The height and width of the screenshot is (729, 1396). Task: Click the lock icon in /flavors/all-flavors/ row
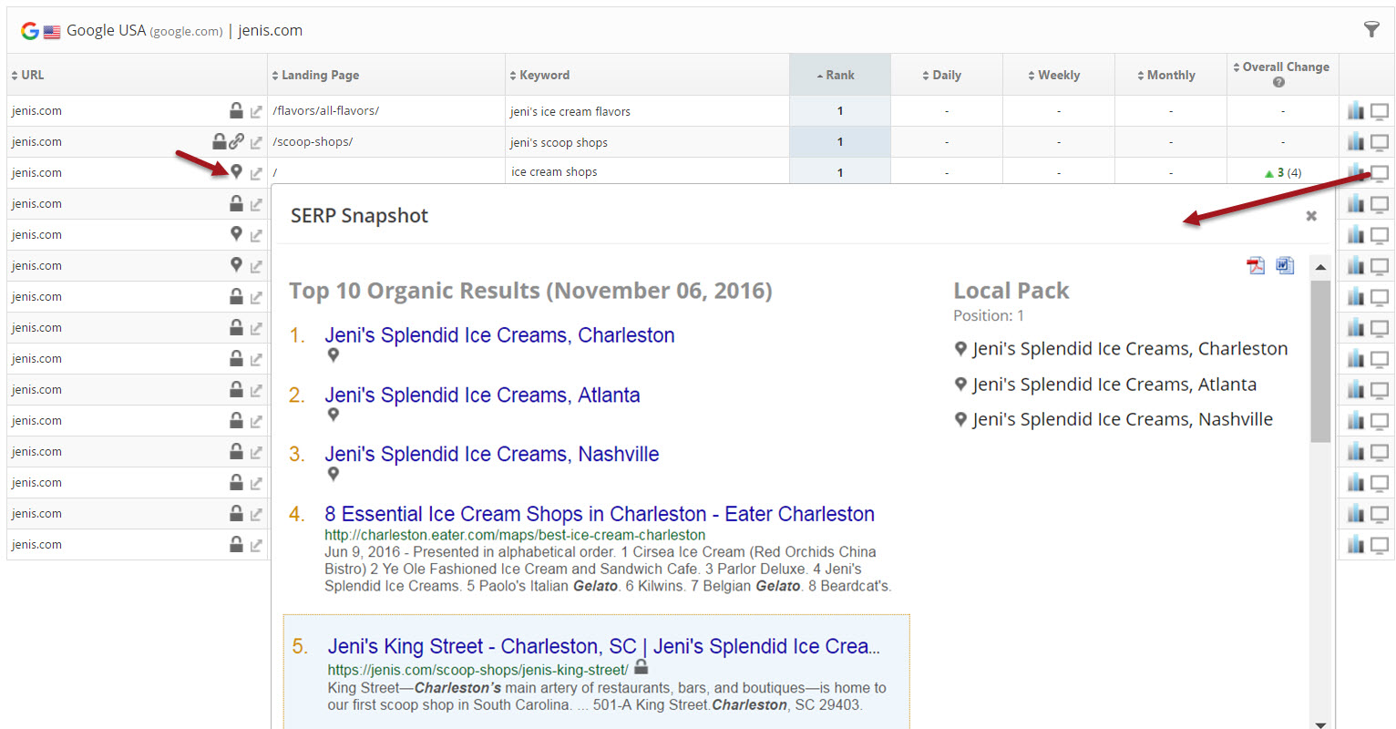coord(236,111)
